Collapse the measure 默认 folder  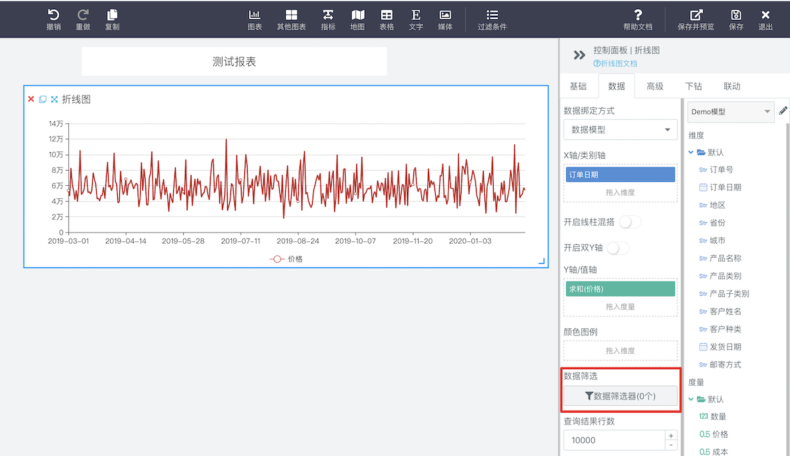(x=691, y=399)
